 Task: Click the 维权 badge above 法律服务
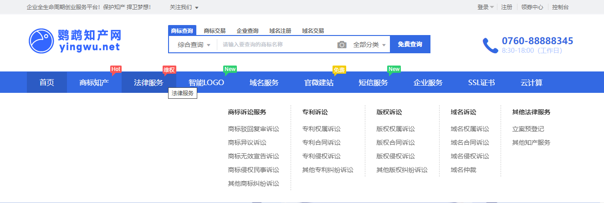coord(169,70)
